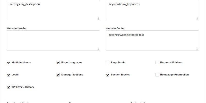Screen dimensions: 206x103
Task: Click into the website footer test text area
Action: pyautogui.click(x=152, y=41)
